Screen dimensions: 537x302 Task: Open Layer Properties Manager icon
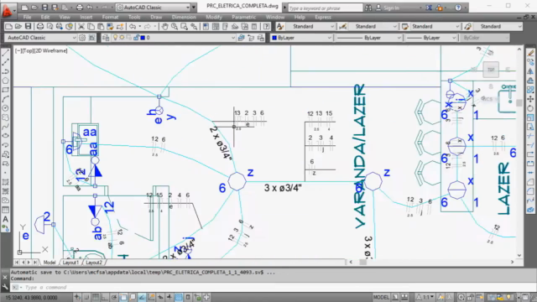106,38
